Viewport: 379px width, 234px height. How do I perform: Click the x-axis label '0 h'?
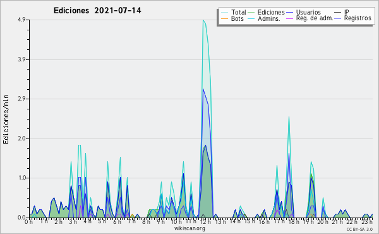tap(29, 221)
